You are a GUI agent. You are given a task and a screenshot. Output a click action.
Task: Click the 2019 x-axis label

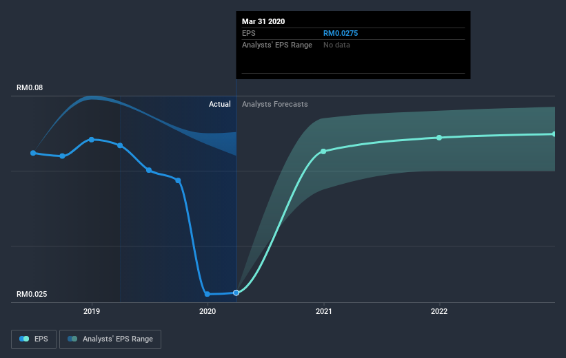coord(92,311)
